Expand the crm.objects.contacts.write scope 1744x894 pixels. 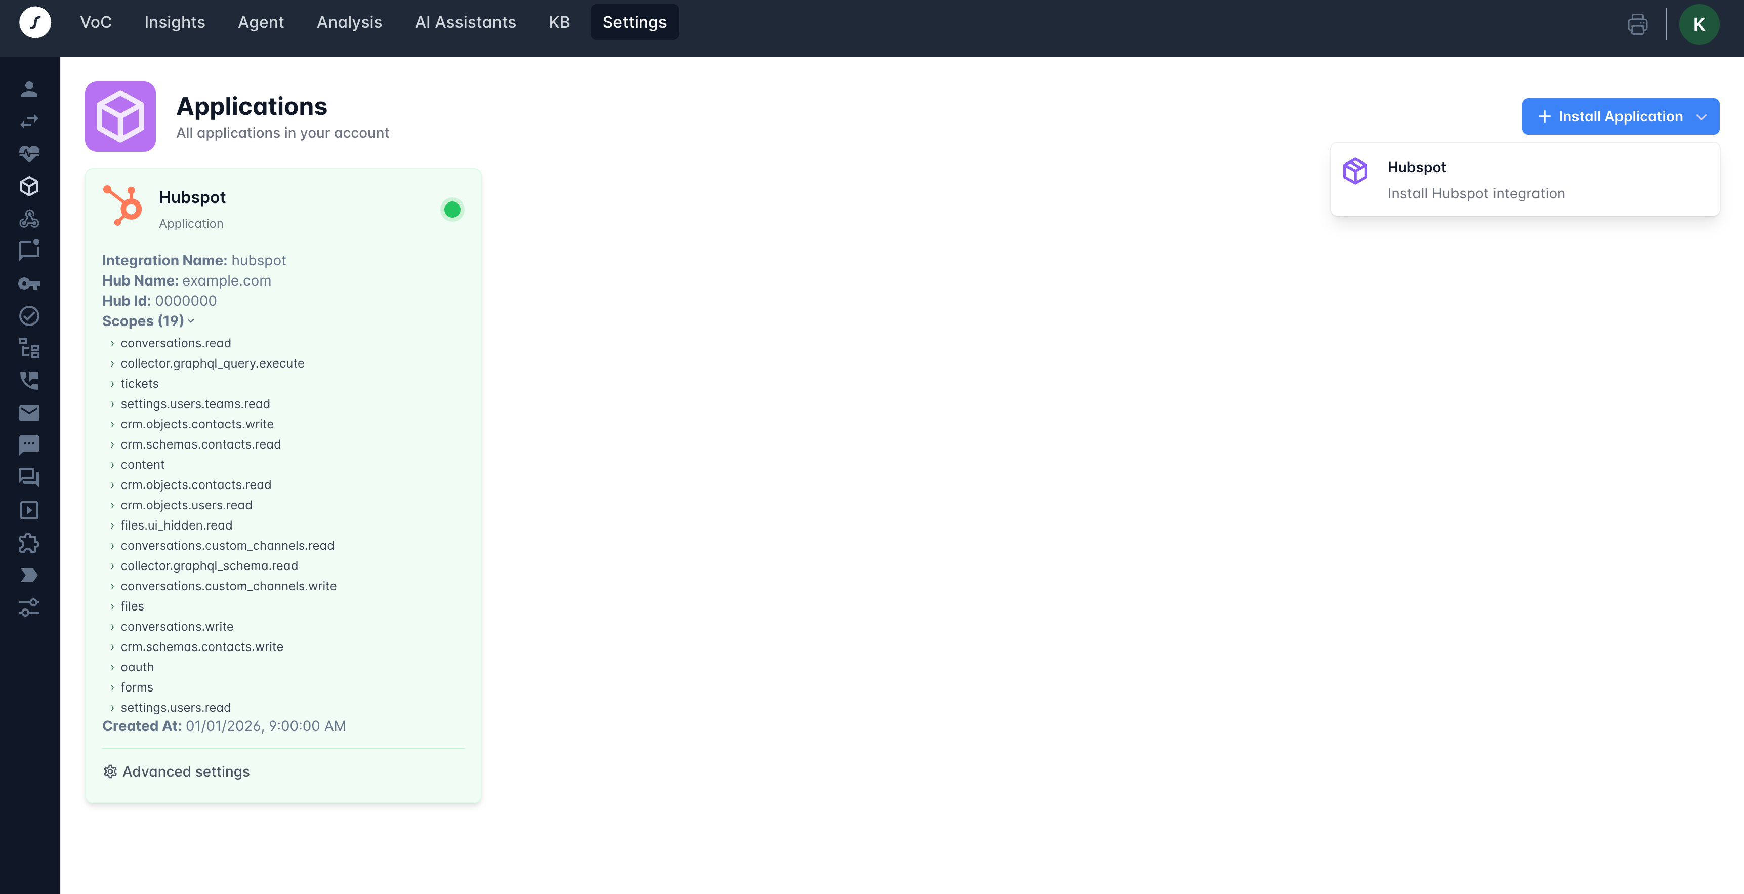tap(192, 424)
